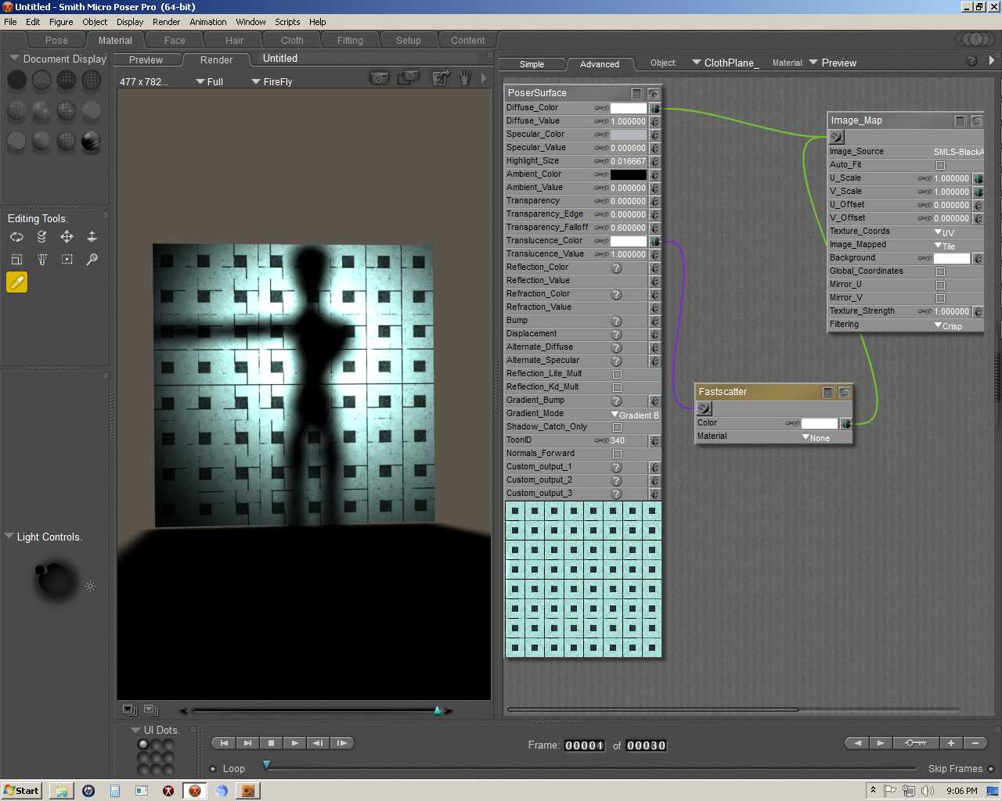Check the Shadow_Catch_Only option
Viewport: 1002px width, 801px height.
pyautogui.click(x=617, y=427)
